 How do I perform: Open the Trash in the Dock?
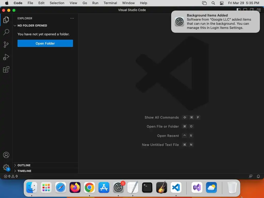(232, 187)
